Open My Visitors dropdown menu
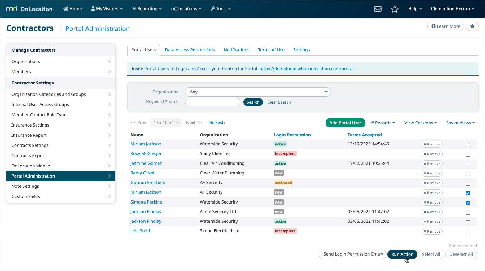 [107, 9]
